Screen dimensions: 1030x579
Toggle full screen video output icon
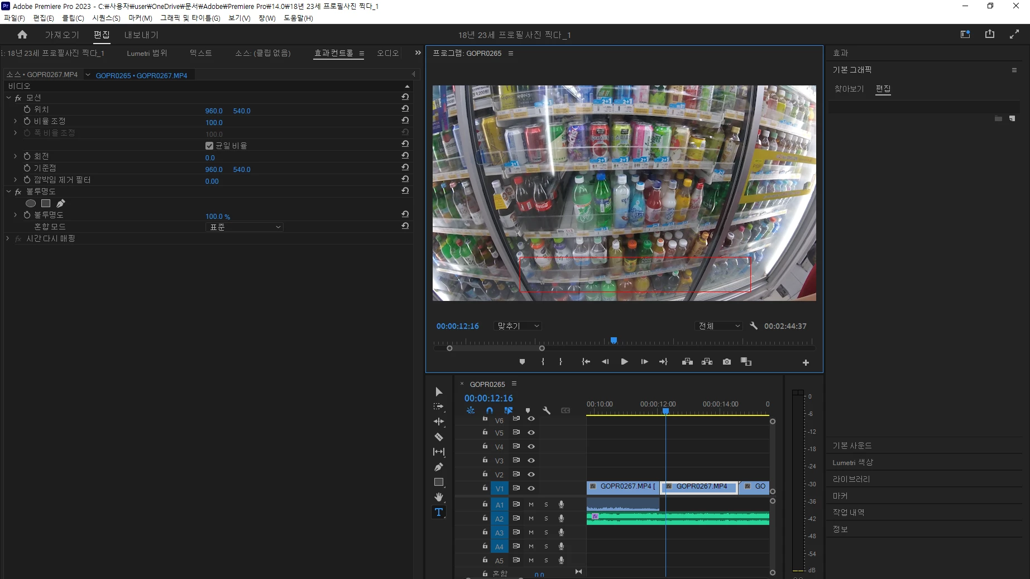1014,34
